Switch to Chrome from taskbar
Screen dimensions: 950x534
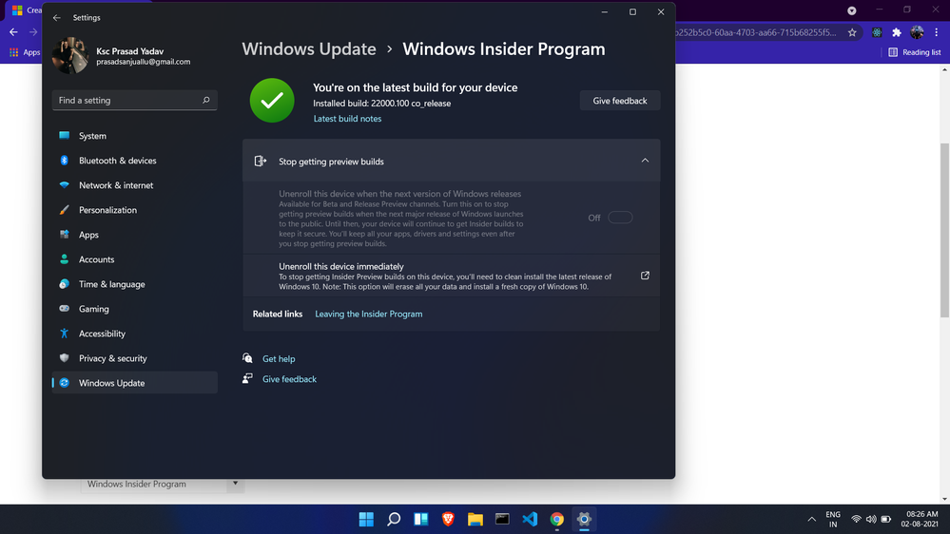pyautogui.click(x=557, y=520)
